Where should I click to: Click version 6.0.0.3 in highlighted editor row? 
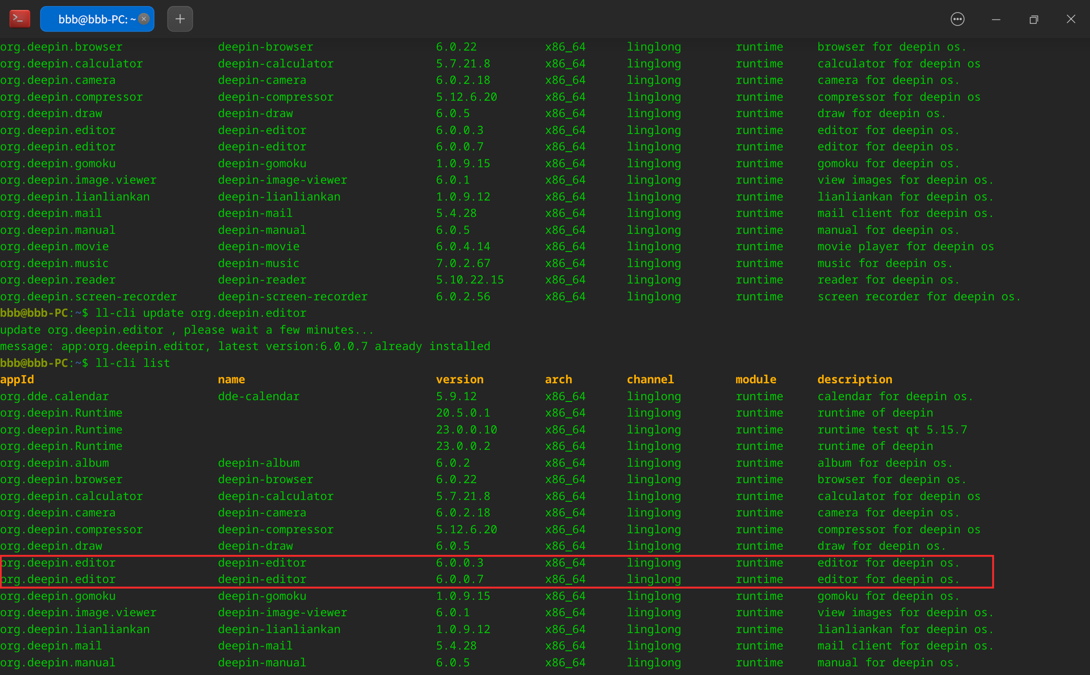(459, 563)
